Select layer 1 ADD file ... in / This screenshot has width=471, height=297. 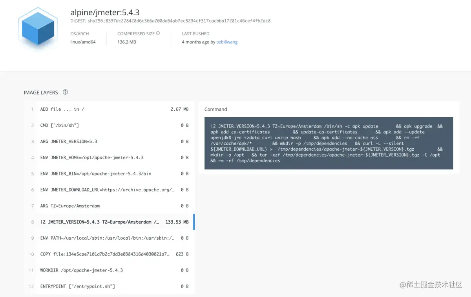click(x=109, y=109)
